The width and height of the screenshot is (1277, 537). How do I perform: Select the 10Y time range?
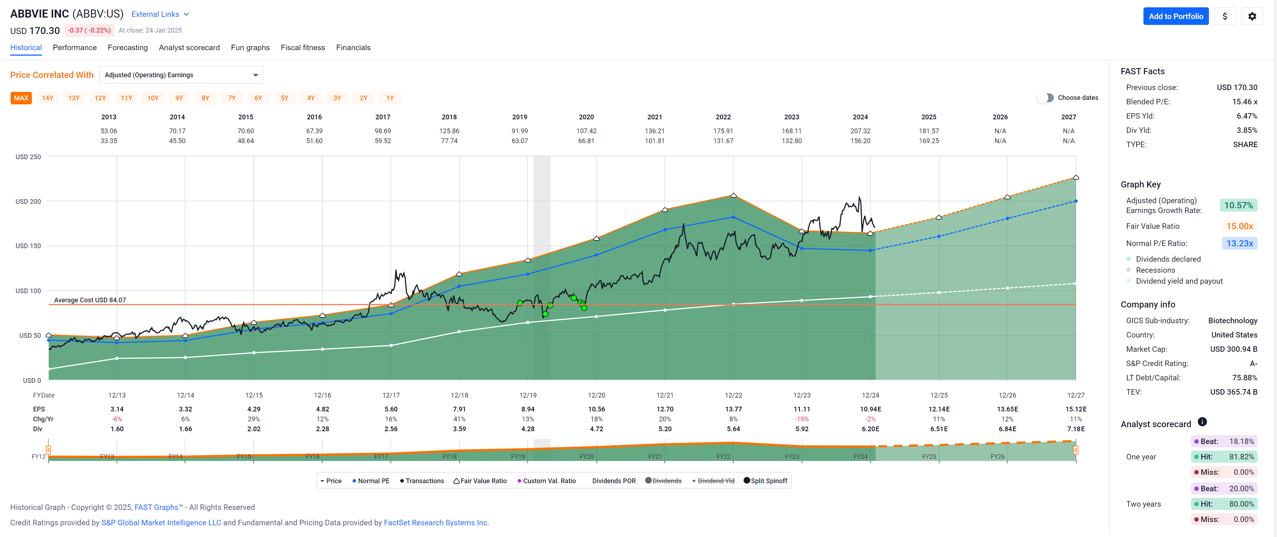(153, 98)
